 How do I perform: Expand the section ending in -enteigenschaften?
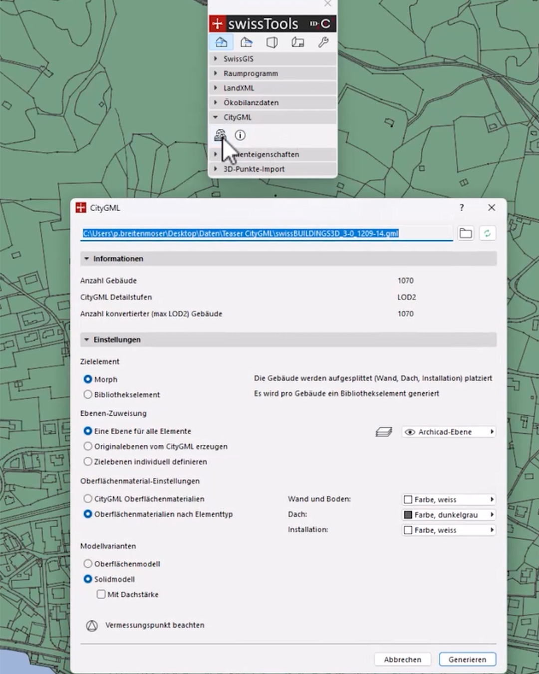tap(272, 154)
